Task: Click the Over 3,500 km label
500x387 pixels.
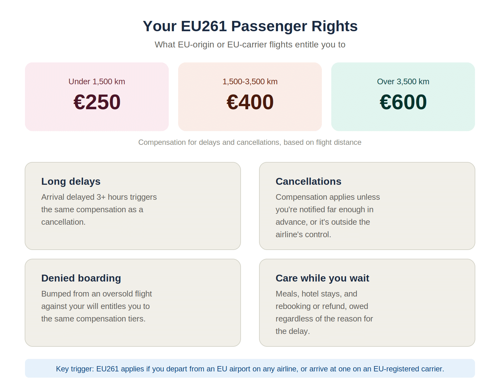Action: (x=403, y=81)
